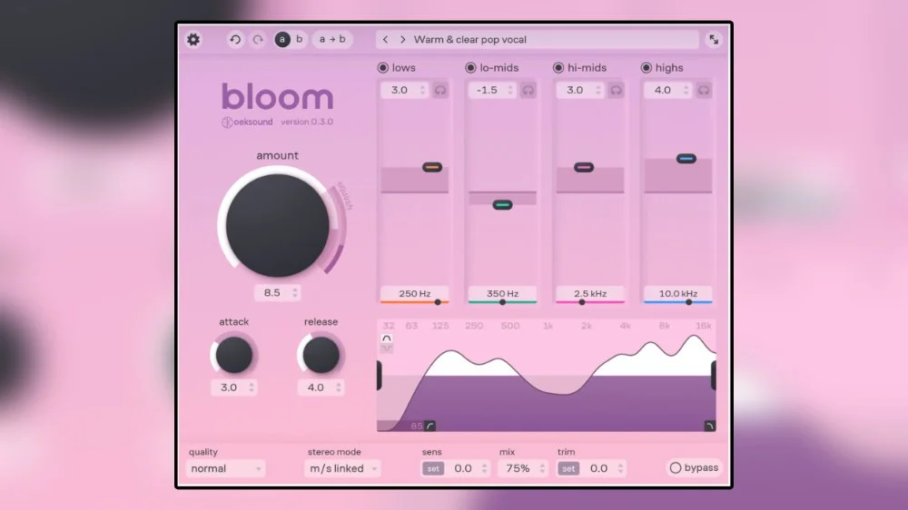Solo listen to the lo-mids band
The width and height of the screenshot is (908, 510).
[x=528, y=91]
